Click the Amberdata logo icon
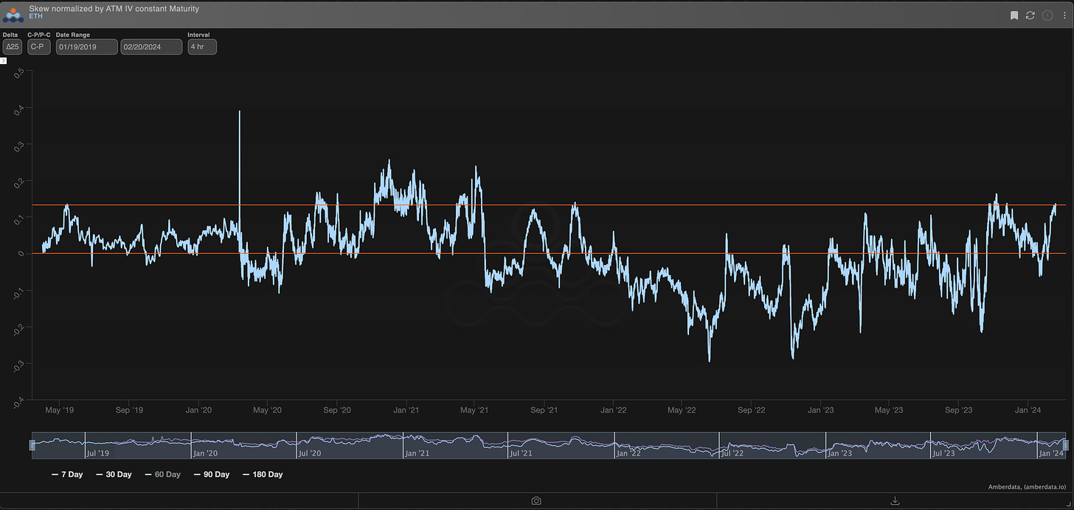This screenshot has height=510, width=1074. coord(14,14)
